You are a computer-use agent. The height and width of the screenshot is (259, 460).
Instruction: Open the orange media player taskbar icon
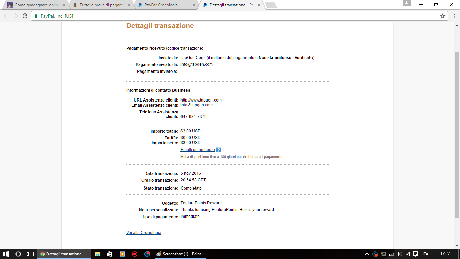[x=122, y=254]
